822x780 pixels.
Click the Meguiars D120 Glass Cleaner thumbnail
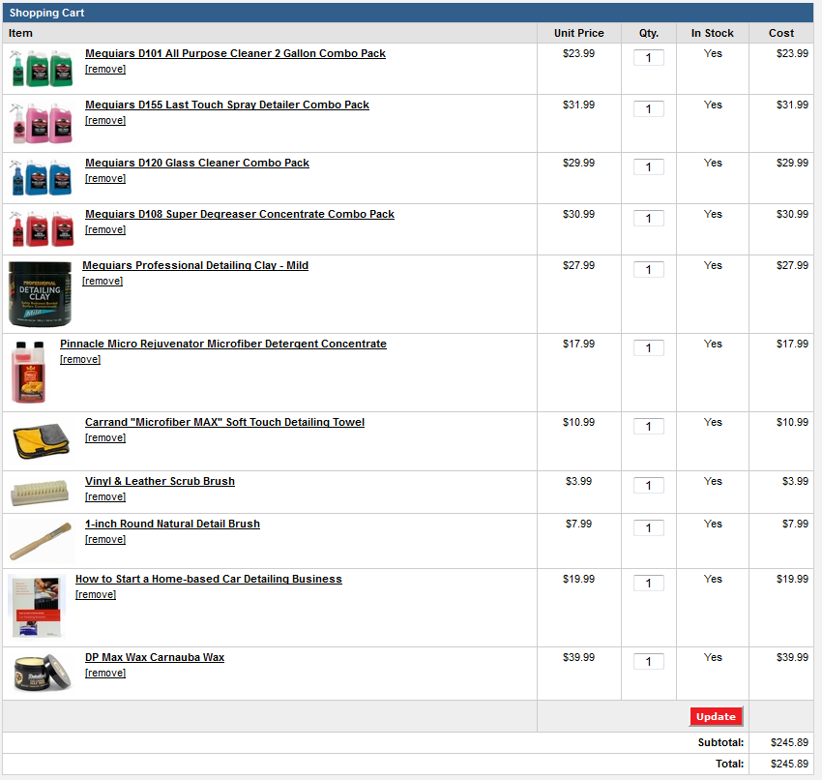click(x=42, y=177)
